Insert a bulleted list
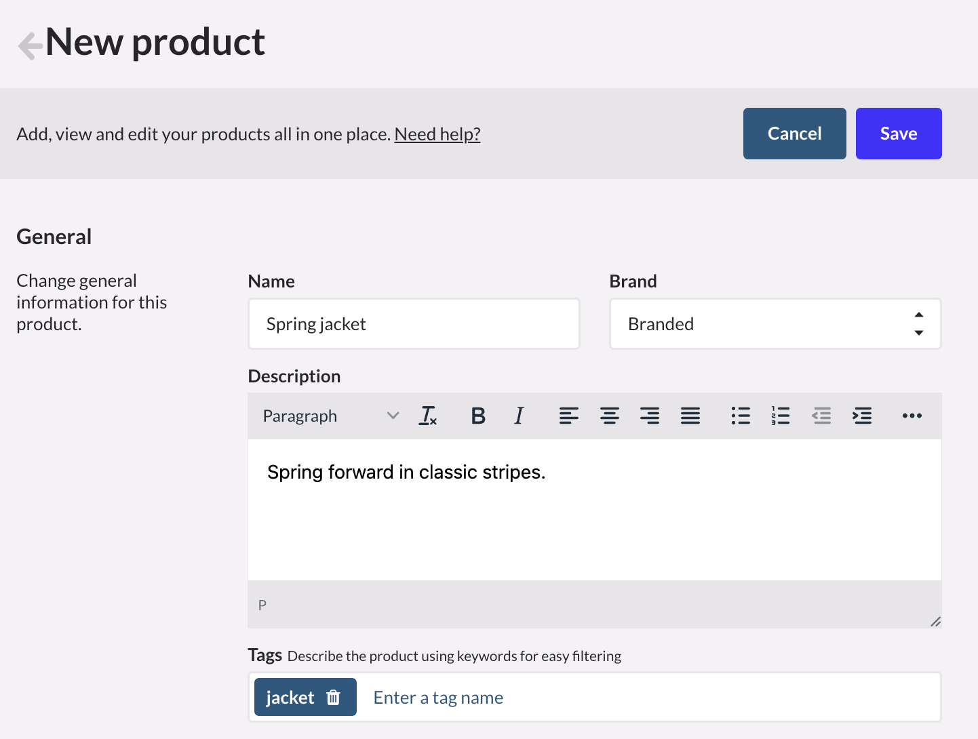 coord(741,416)
